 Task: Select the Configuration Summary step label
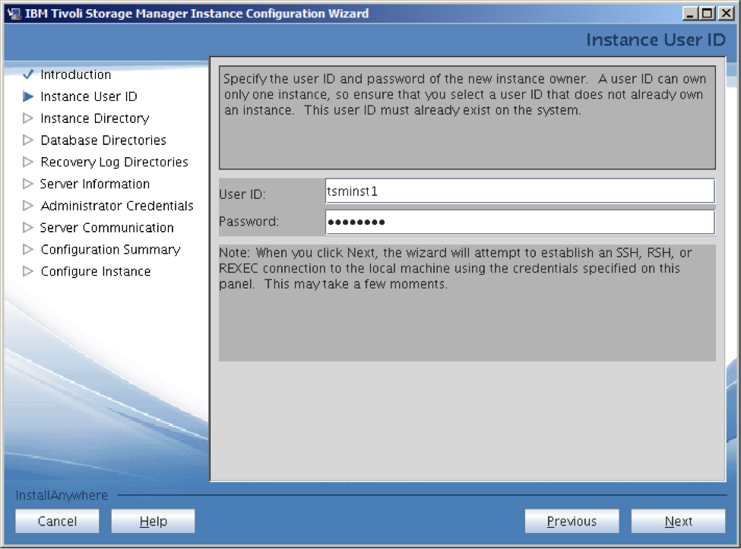(111, 250)
